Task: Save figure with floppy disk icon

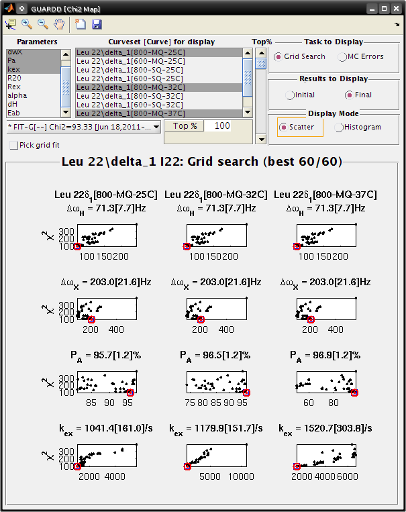Action: point(97,24)
